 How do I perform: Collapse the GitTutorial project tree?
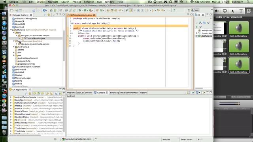click(11, 30)
